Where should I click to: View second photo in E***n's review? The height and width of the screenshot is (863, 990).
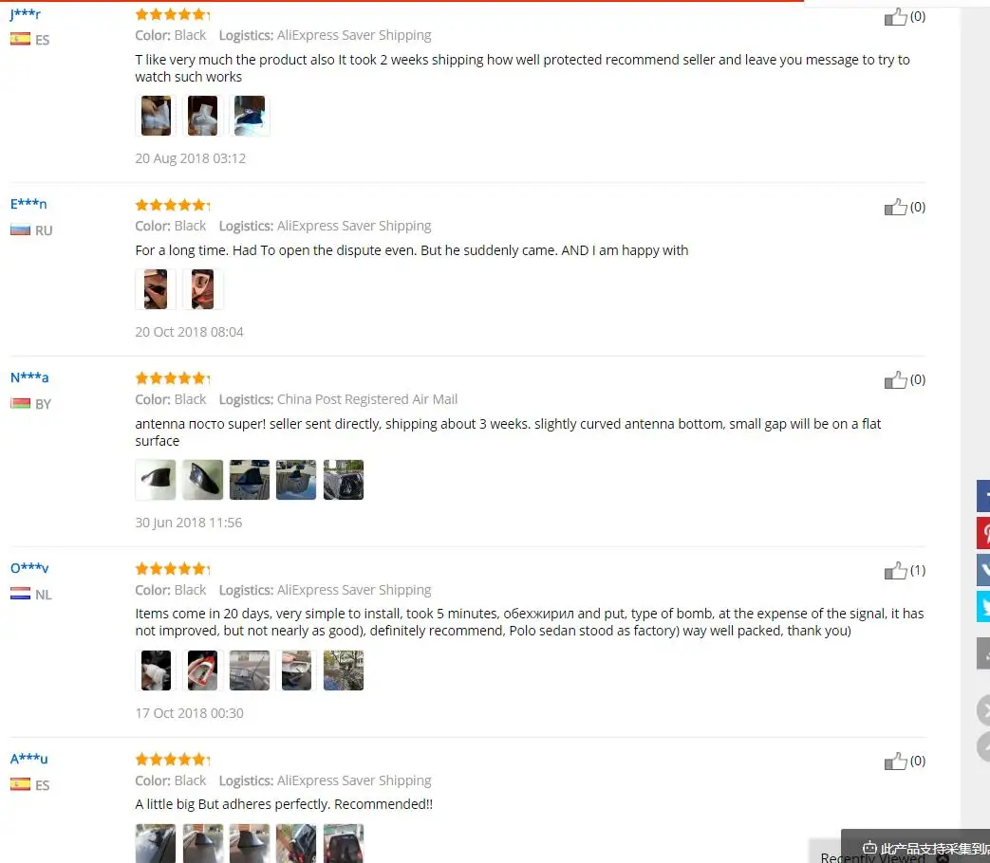[203, 289]
